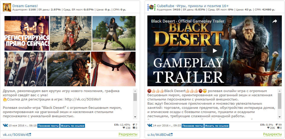The height and width of the screenshot is (139, 285).
Task: Click scrollbar thumb in CubeRube text
Action: 279,101
